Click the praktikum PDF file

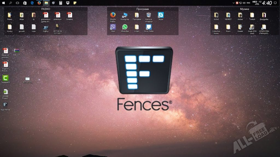click(57, 15)
